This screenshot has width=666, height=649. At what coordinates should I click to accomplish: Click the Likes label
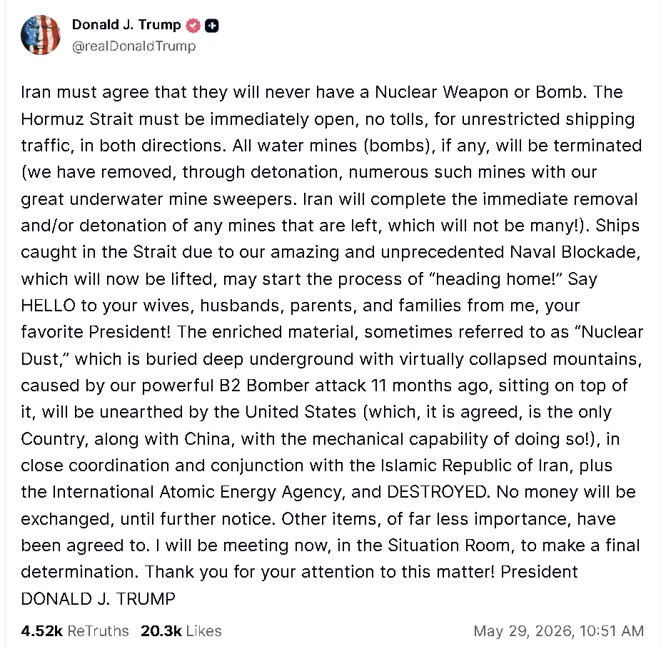(x=204, y=630)
